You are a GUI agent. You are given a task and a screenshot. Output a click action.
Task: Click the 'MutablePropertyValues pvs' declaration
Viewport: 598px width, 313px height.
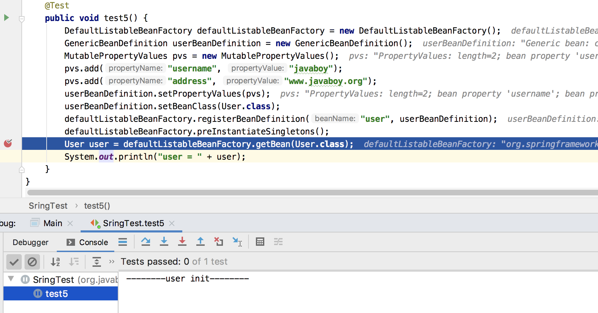[125, 56]
